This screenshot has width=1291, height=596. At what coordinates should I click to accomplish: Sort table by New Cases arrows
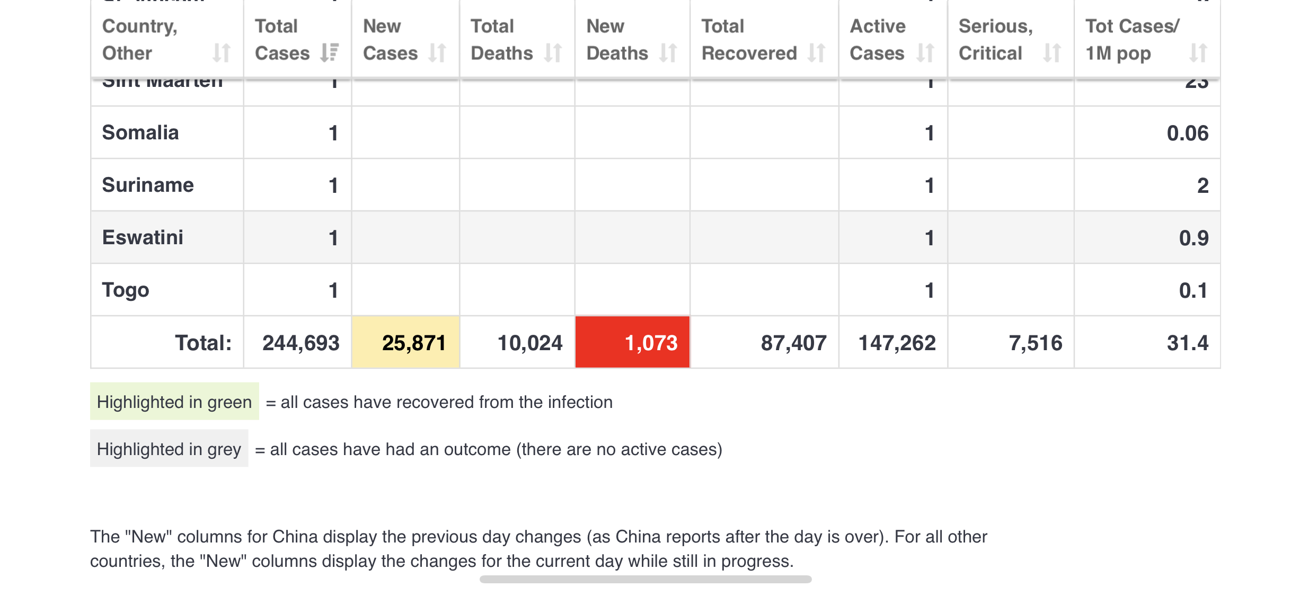click(x=437, y=53)
